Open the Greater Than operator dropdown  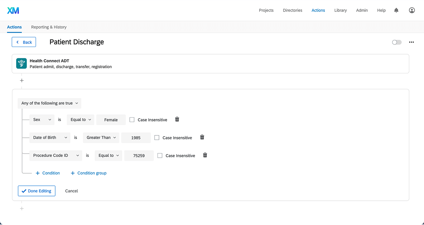click(101, 138)
